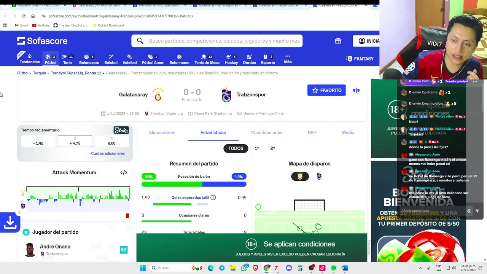487x274 pixels.
Task: Open WhatsApp from the taskbar
Action: click(x=245, y=268)
